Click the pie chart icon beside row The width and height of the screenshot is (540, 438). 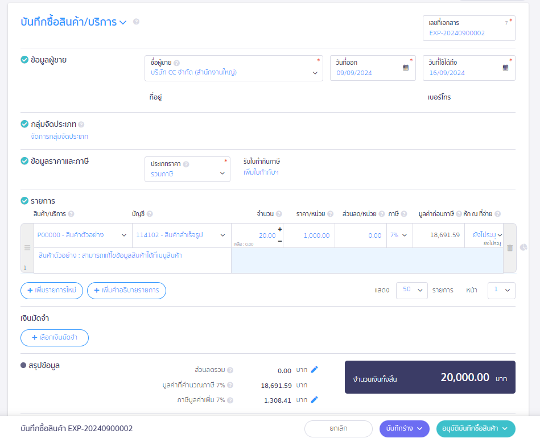click(x=523, y=247)
